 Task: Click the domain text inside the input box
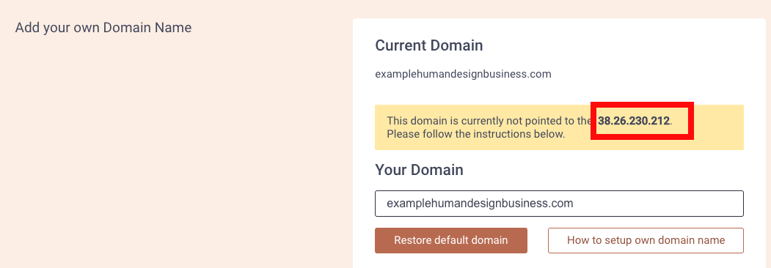pyautogui.click(x=480, y=204)
